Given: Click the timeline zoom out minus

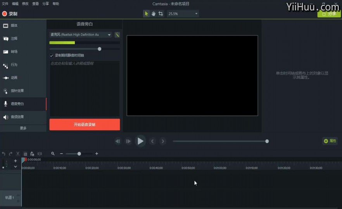Looking at the screenshot, I should [62, 154].
